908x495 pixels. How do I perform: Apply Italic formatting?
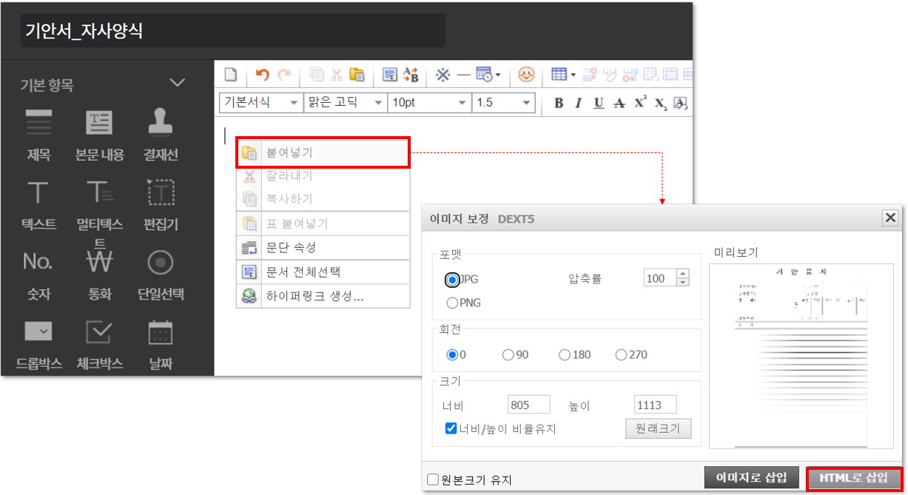[579, 103]
